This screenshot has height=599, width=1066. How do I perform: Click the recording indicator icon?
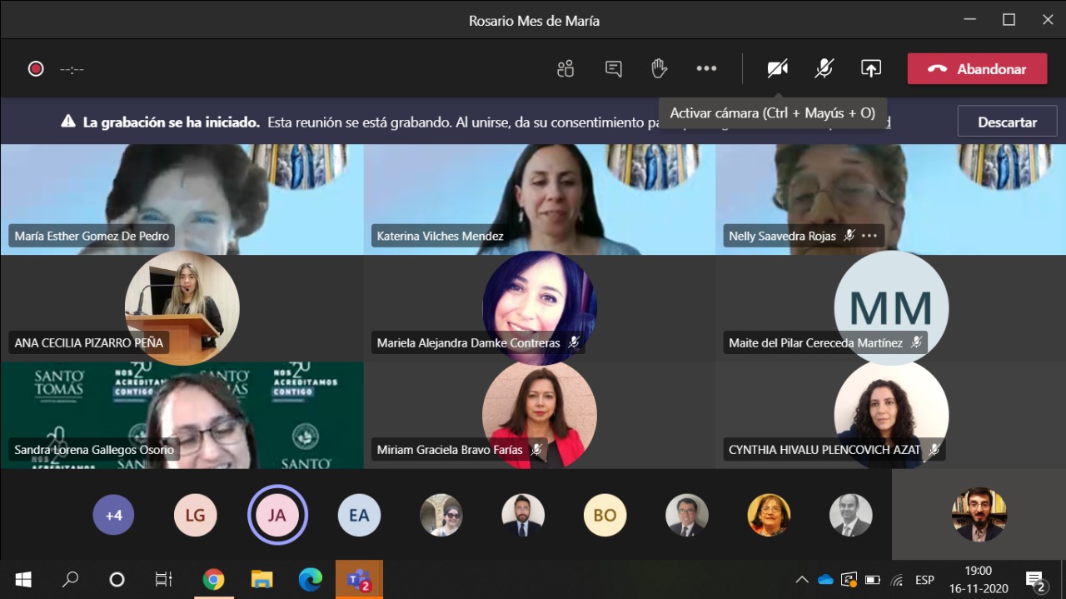pyautogui.click(x=36, y=69)
